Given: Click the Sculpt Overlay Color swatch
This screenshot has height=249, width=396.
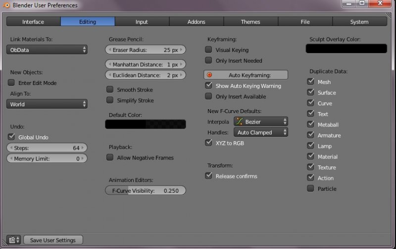Looking at the screenshot, I should click(x=346, y=48).
